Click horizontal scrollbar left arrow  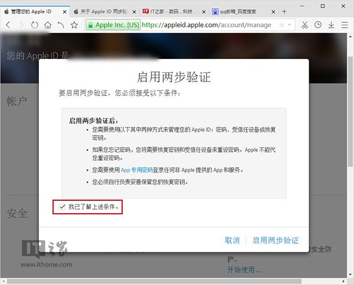click(3, 281)
